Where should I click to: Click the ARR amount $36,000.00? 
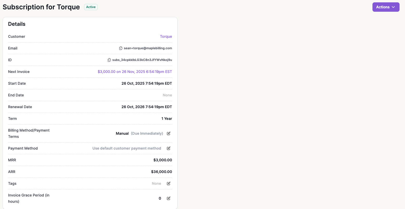click(161, 172)
